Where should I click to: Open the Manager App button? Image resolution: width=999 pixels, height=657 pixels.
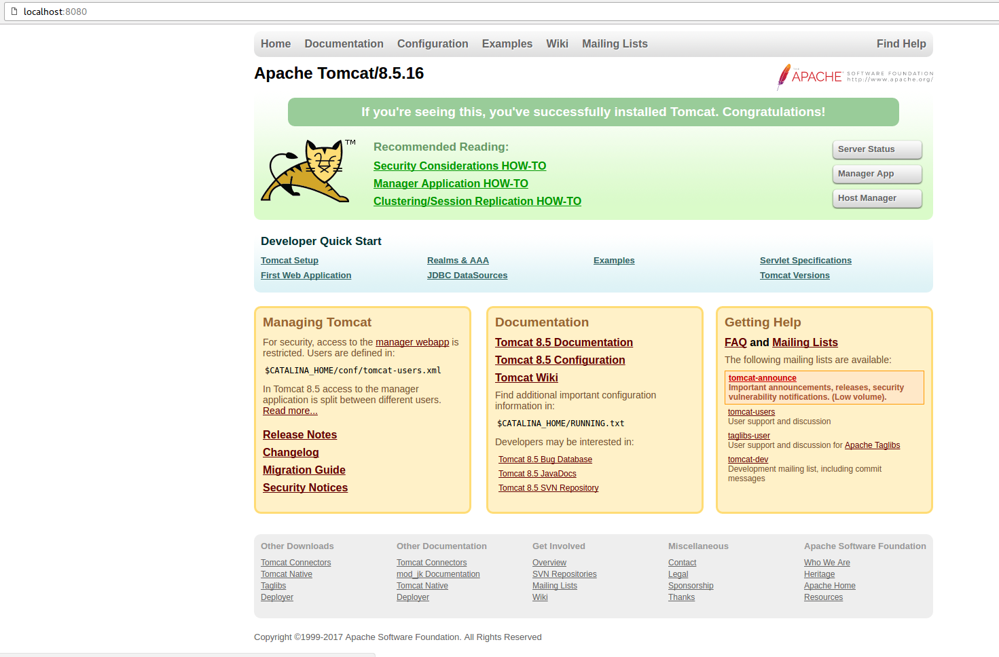[x=877, y=174]
